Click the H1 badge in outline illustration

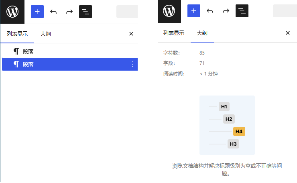224,107
